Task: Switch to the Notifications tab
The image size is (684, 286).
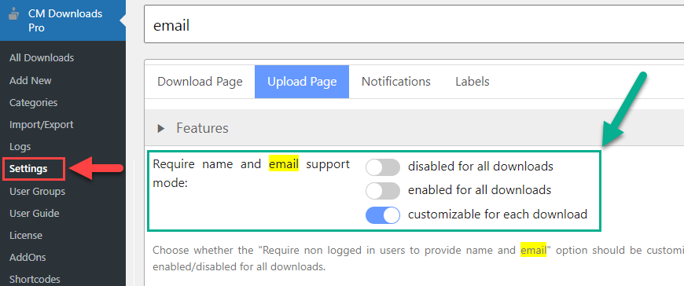Action: click(395, 82)
